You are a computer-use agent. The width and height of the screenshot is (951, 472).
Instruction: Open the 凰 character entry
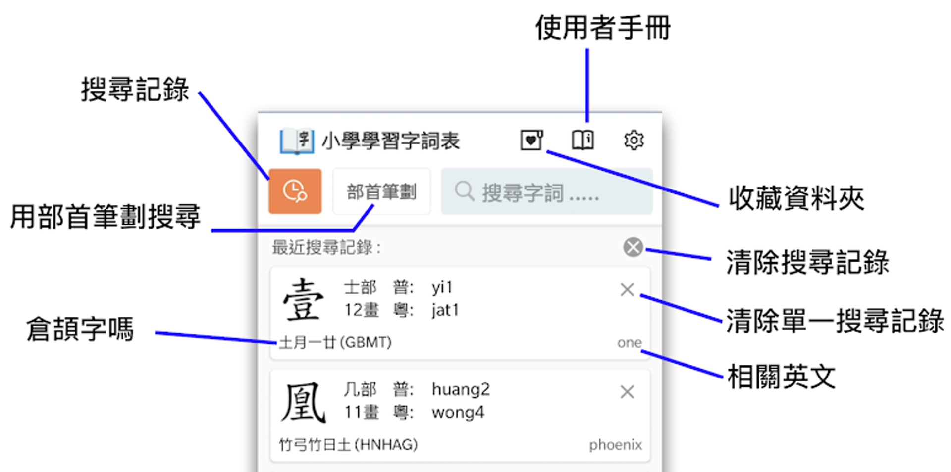click(460, 416)
